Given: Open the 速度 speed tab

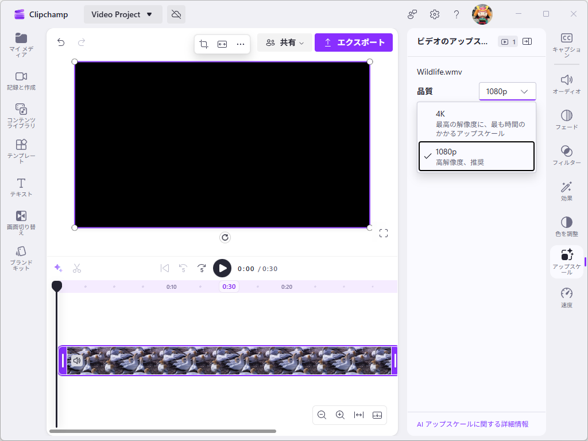Looking at the screenshot, I should [567, 298].
